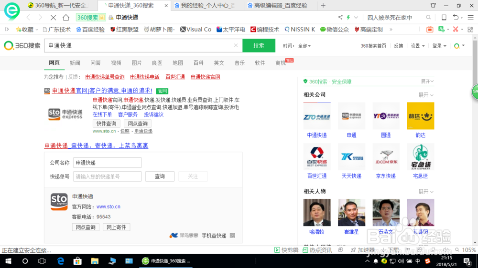Show more bookmarks with » chevron

(x=391, y=29)
